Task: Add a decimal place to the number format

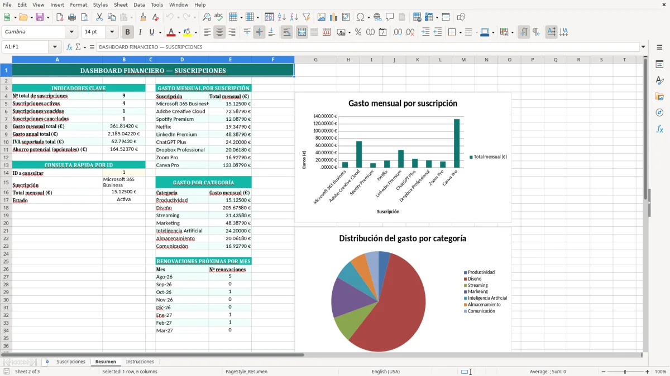Action: click(398, 32)
